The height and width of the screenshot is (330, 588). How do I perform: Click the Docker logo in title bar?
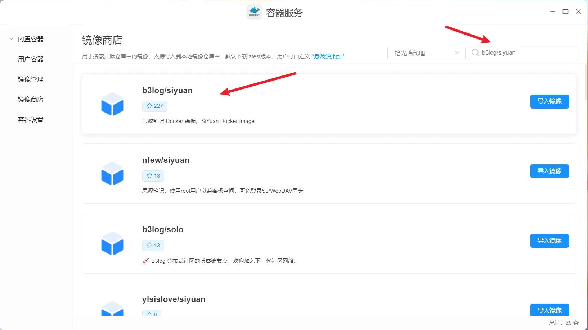point(254,12)
